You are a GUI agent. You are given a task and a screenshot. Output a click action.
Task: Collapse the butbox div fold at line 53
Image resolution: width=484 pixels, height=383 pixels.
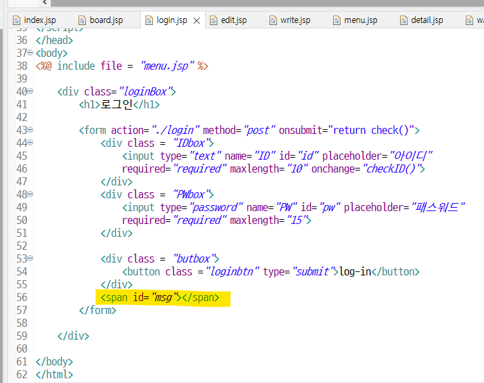tap(30, 258)
